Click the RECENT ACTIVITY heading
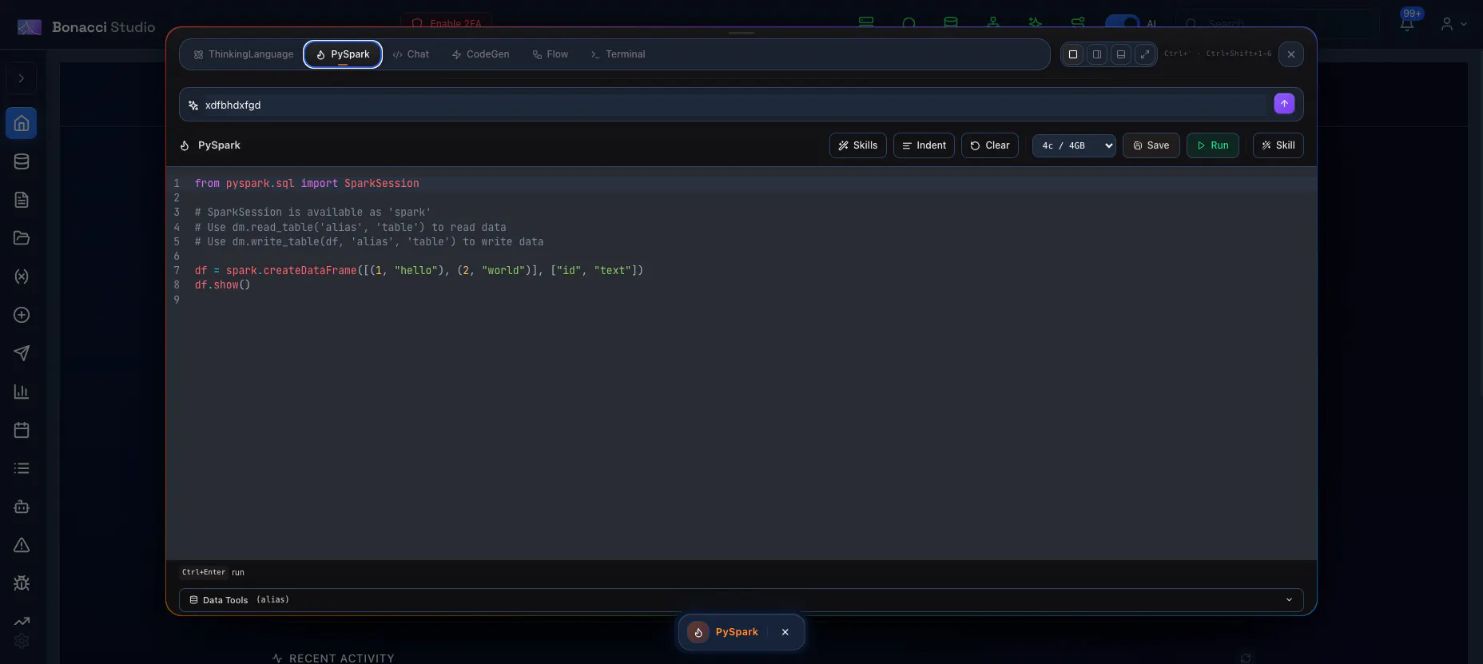Screen dimensions: 1483x664 click(341, 658)
